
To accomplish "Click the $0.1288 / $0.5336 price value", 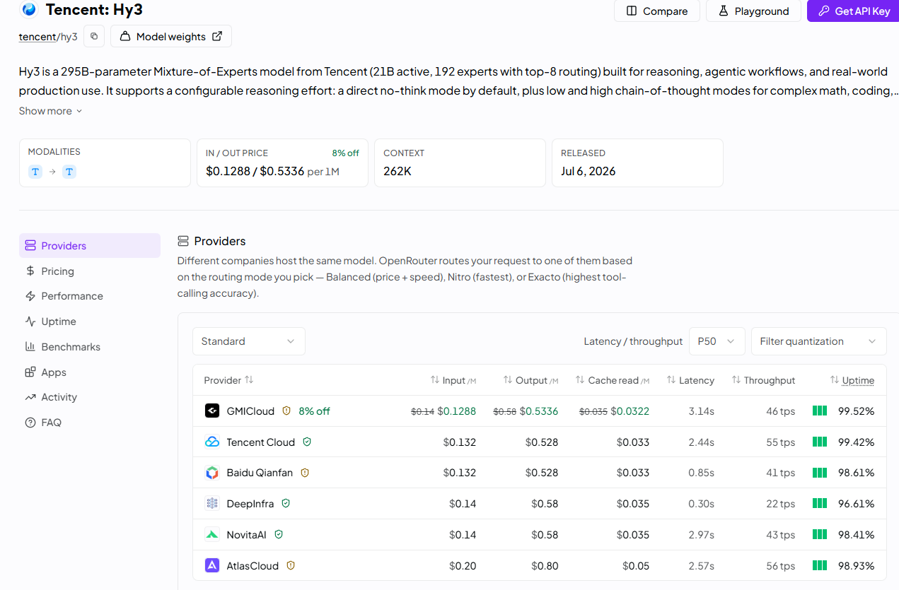I will pyautogui.click(x=255, y=171).
